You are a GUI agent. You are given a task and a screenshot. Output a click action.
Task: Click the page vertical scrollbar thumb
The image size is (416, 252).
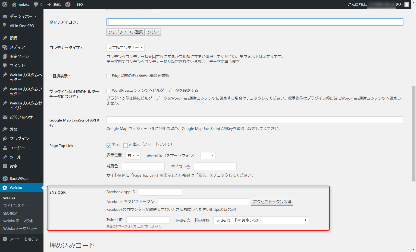click(414, 134)
